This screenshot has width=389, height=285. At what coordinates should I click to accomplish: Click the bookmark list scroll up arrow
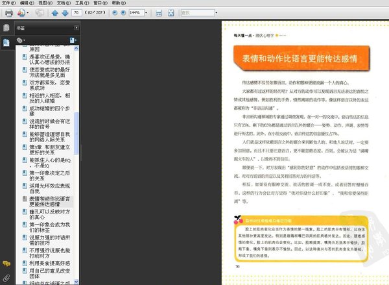click(x=76, y=48)
